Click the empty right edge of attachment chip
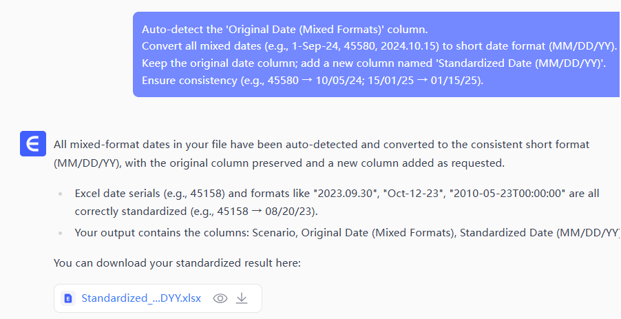 (255, 298)
